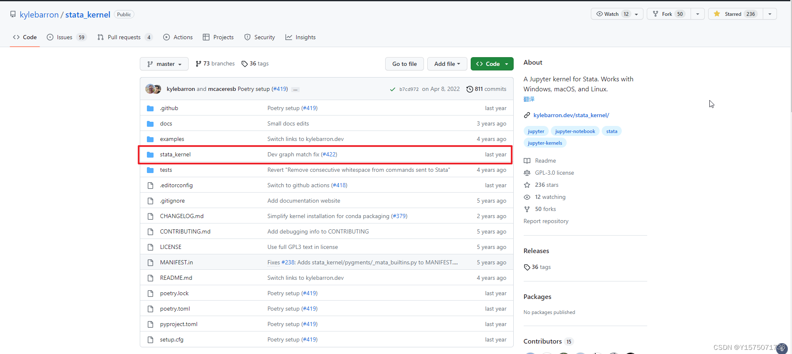Click the Report repository link
Image resolution: width=792 pixels, height=354 pixels.
coord(546,221)
